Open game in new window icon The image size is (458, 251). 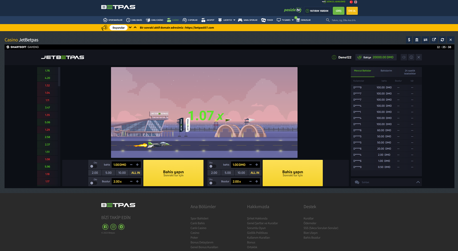[x=434, y=40]
